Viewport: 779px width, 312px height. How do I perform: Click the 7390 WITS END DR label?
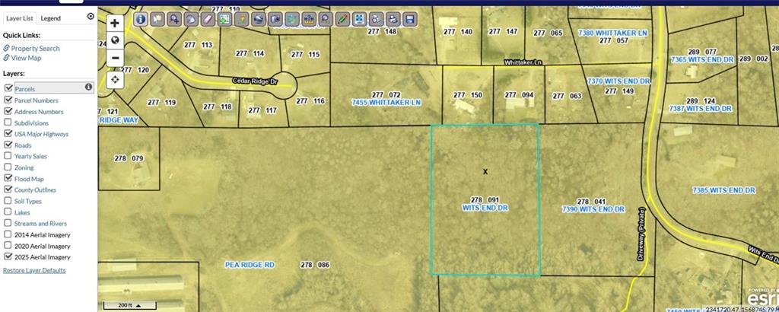593,209
